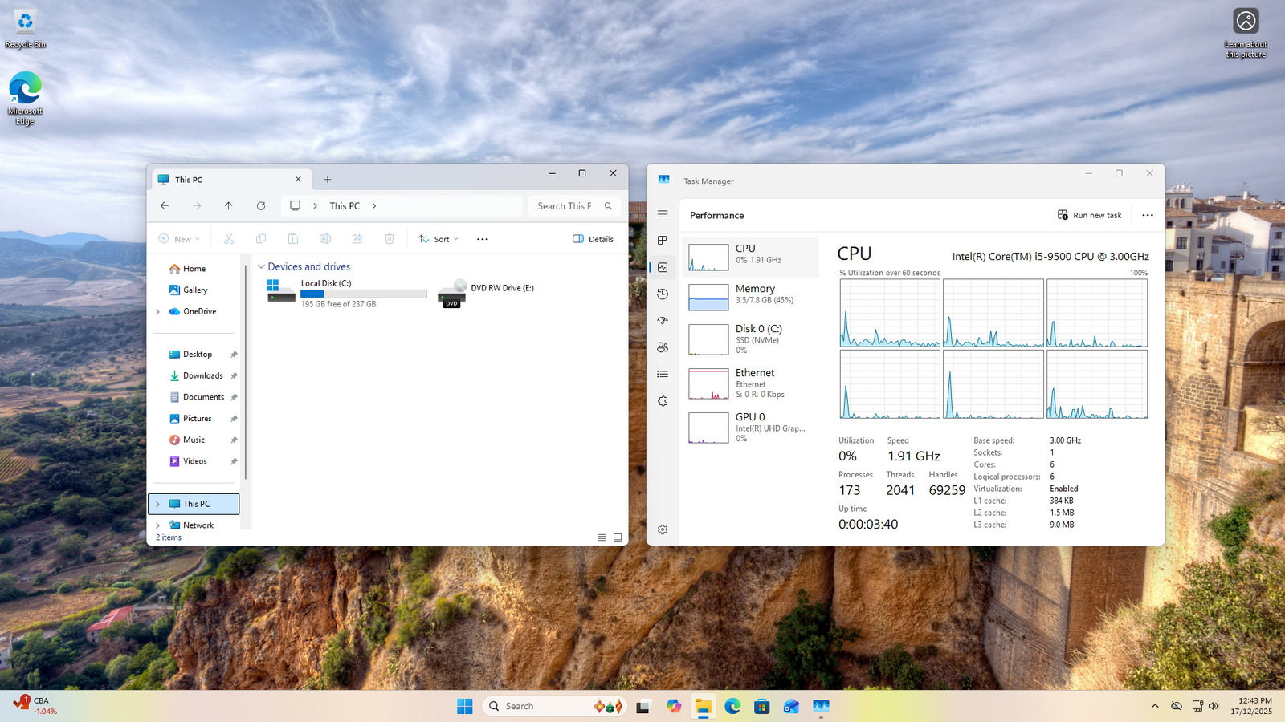Open Details page in Task Manager sidebar

(x=663, y=374)
